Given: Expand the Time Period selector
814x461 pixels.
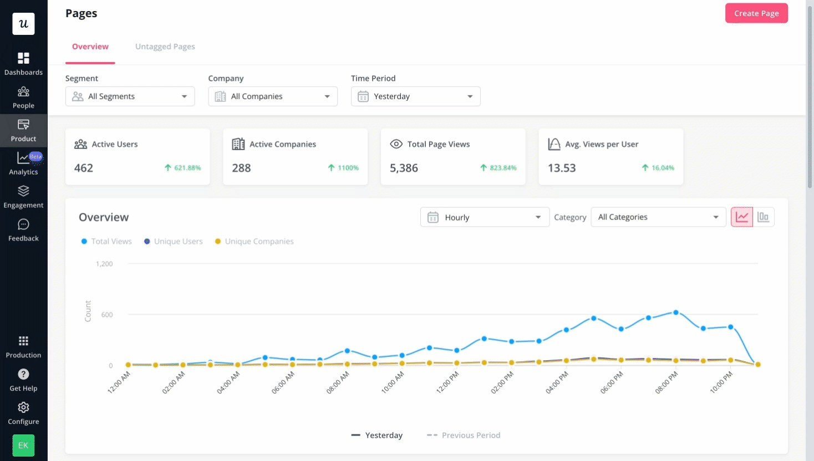Looking at the screenshot, I should (x=415, y=96).
